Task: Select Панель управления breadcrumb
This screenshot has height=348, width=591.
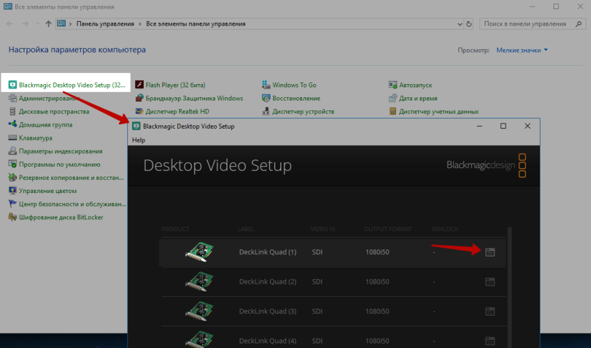Action: point(105,24)
